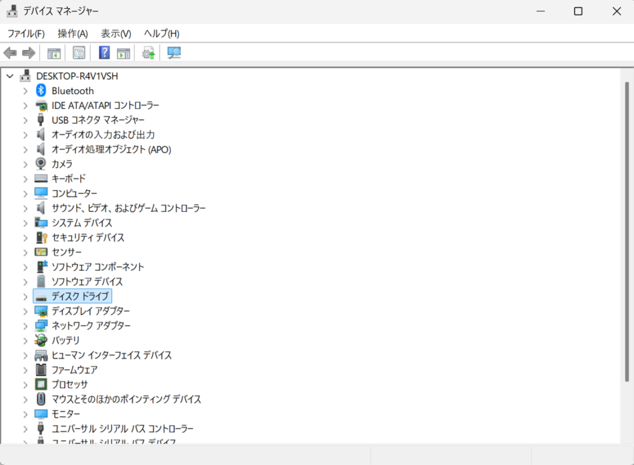The image size is (634, 465).
Task: Select the ヒューマン インターフェイス デバイス item
Action: [x=111, y=355]
